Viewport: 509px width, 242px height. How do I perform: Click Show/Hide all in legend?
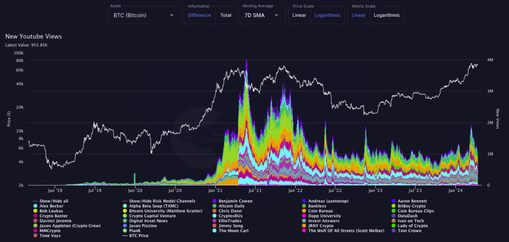click(x=53, y=200)
